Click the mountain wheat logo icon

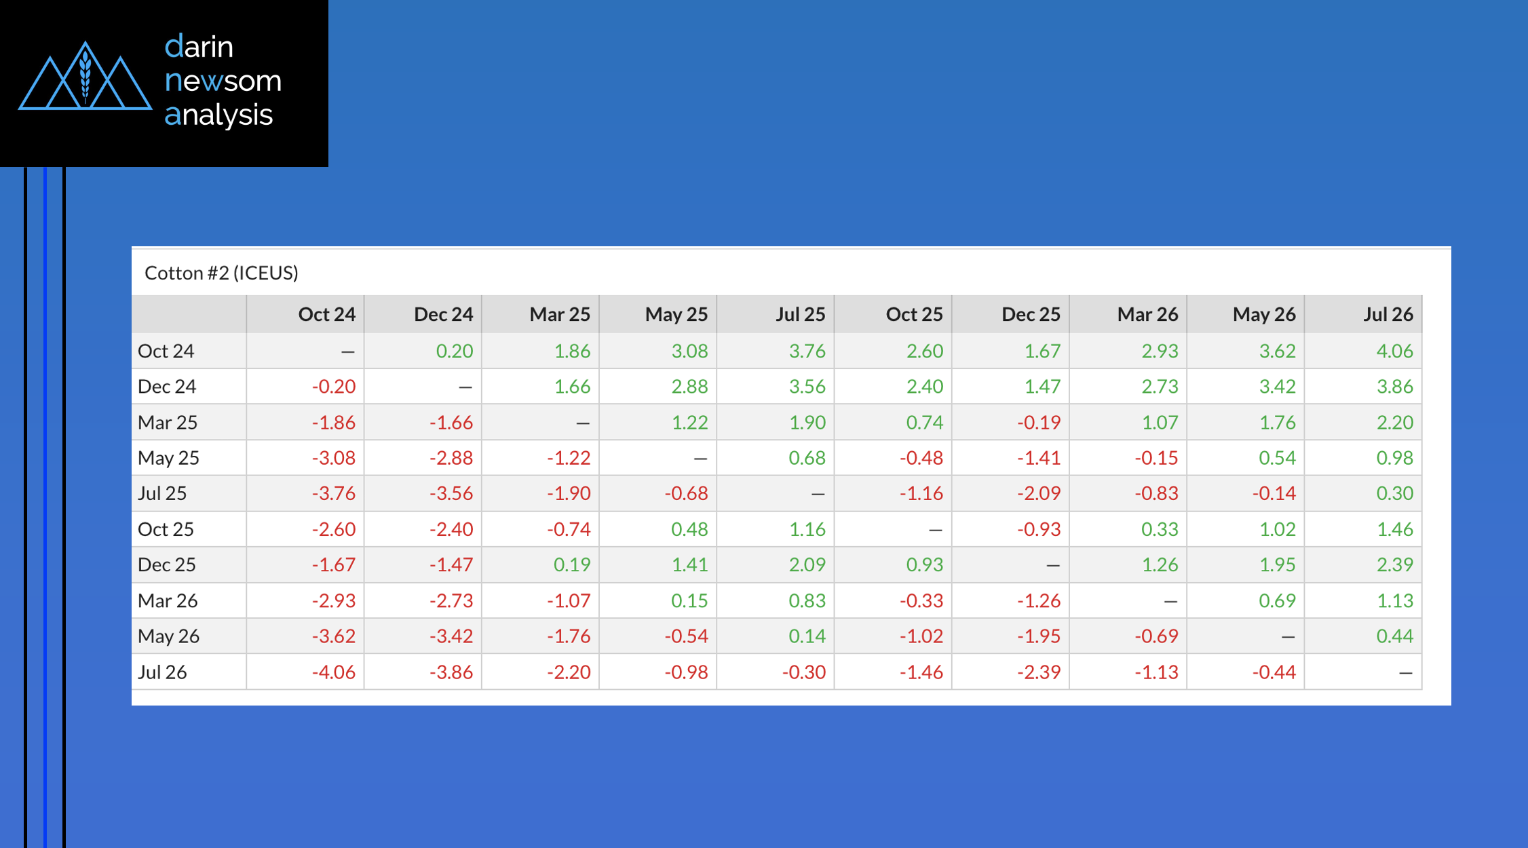tap(85, 76)
